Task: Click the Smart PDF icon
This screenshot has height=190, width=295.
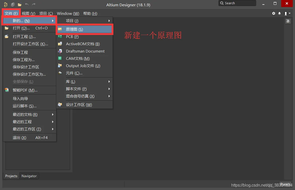Action: click(x=7, y=90)
